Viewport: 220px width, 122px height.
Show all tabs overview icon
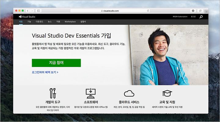tap(200, 11)
